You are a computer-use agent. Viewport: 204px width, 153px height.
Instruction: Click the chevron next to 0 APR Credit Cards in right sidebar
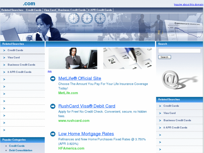coord(160,128)
